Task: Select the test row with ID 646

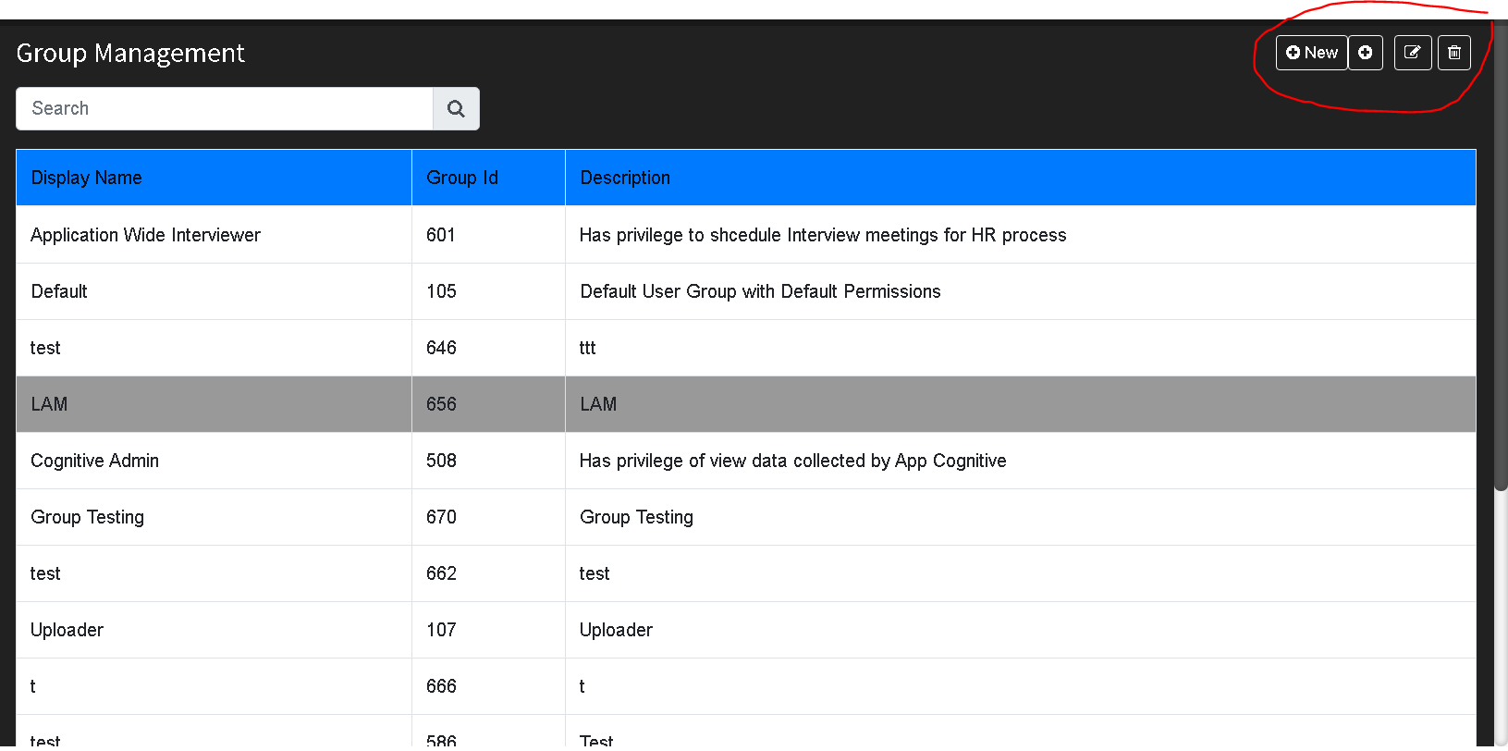Action: click(x=746, y=348)
